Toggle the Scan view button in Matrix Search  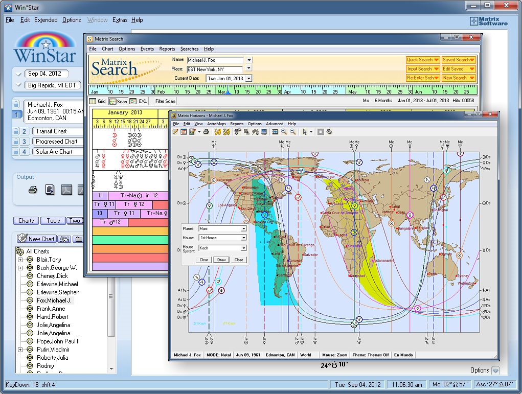(x=118, y=101)
